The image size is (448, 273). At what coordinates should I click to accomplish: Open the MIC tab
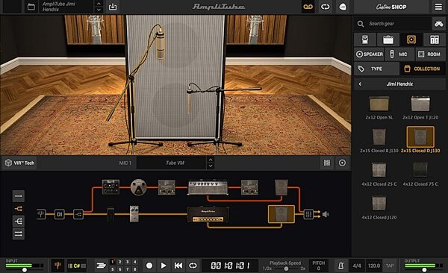(x=399, y=54)
